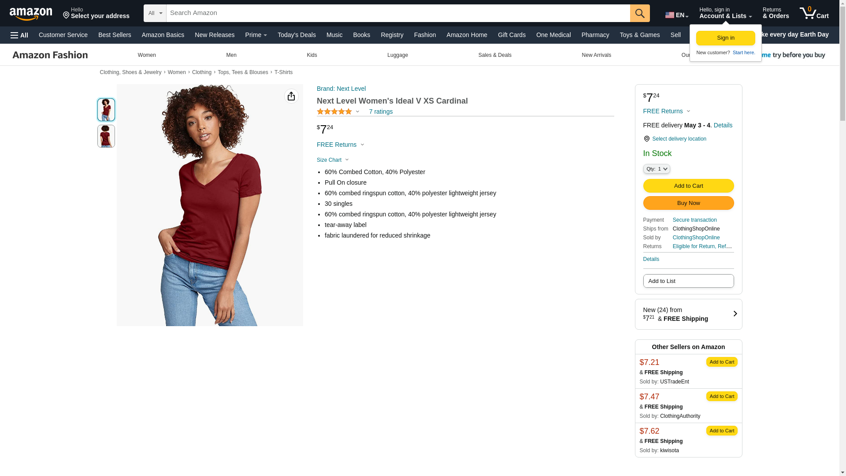This screenshot has width=846, height=476.
Task: Expand the Size Chart dropdown
Action: tap(333, 160)
